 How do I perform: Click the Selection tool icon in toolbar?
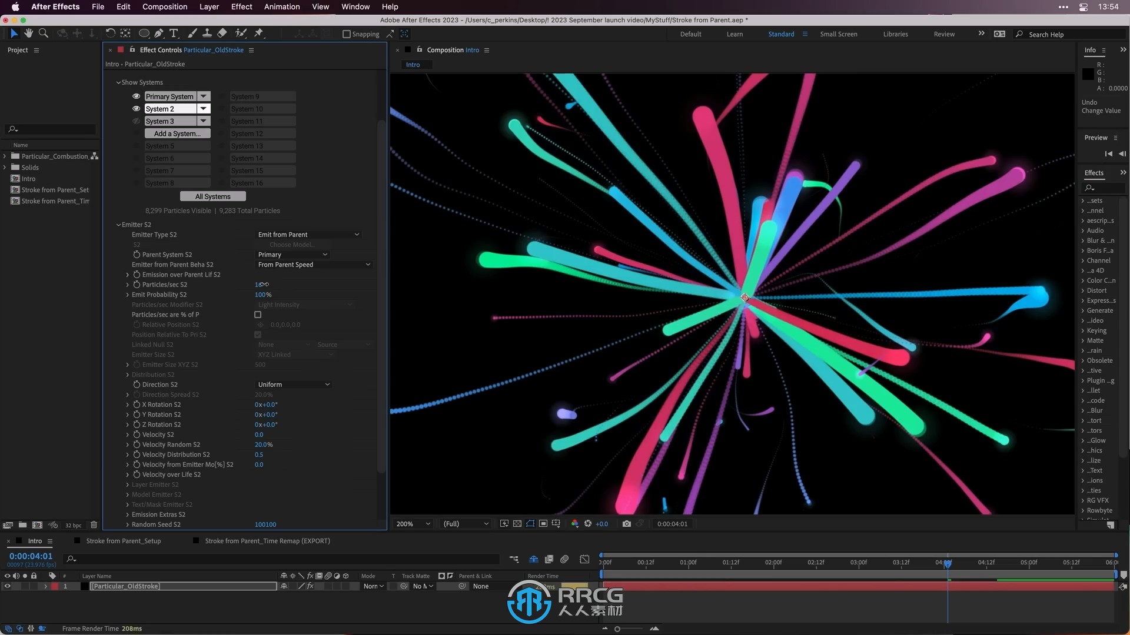(x=13, y=32)
